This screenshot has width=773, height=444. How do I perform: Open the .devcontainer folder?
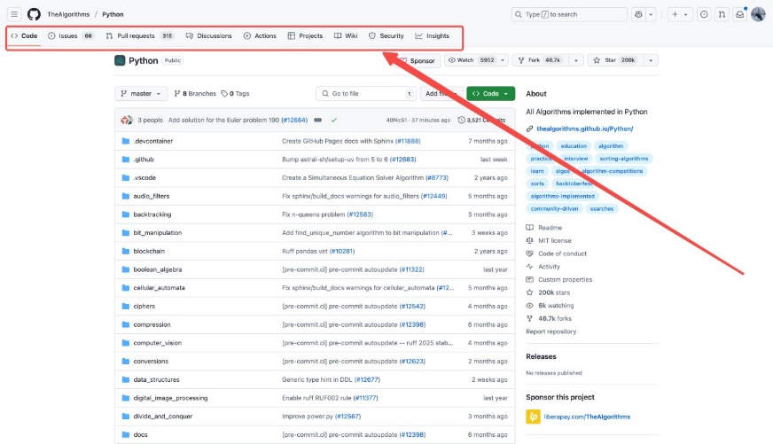pyautogui.click(x=152, y=141)
